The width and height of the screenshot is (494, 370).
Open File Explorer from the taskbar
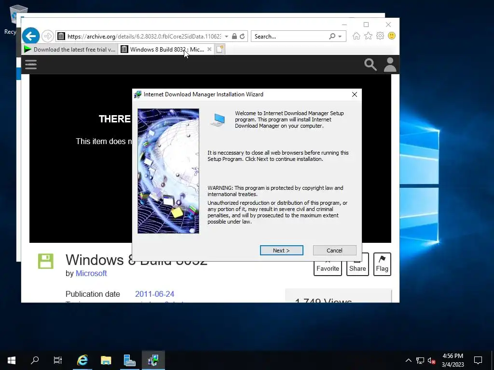tap(106, 360)
